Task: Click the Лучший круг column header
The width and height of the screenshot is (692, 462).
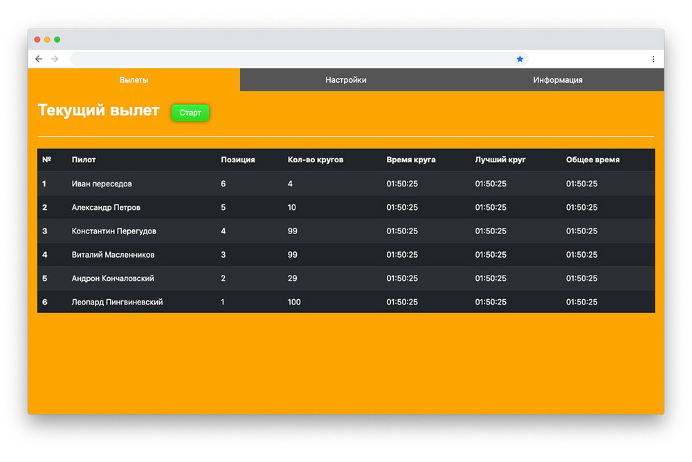Action: coord(500,160)
